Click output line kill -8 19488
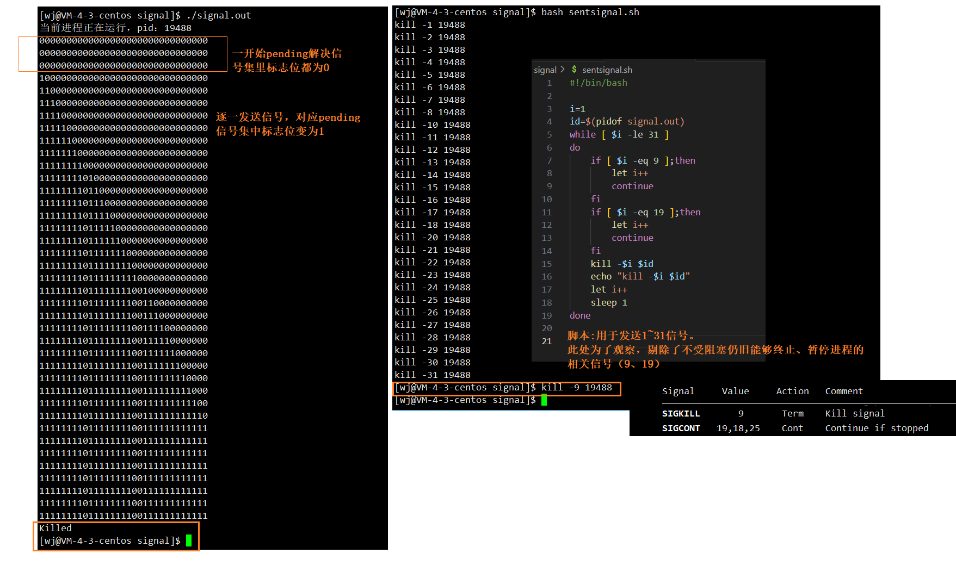 pyautogui.click(x=430, y=112)
